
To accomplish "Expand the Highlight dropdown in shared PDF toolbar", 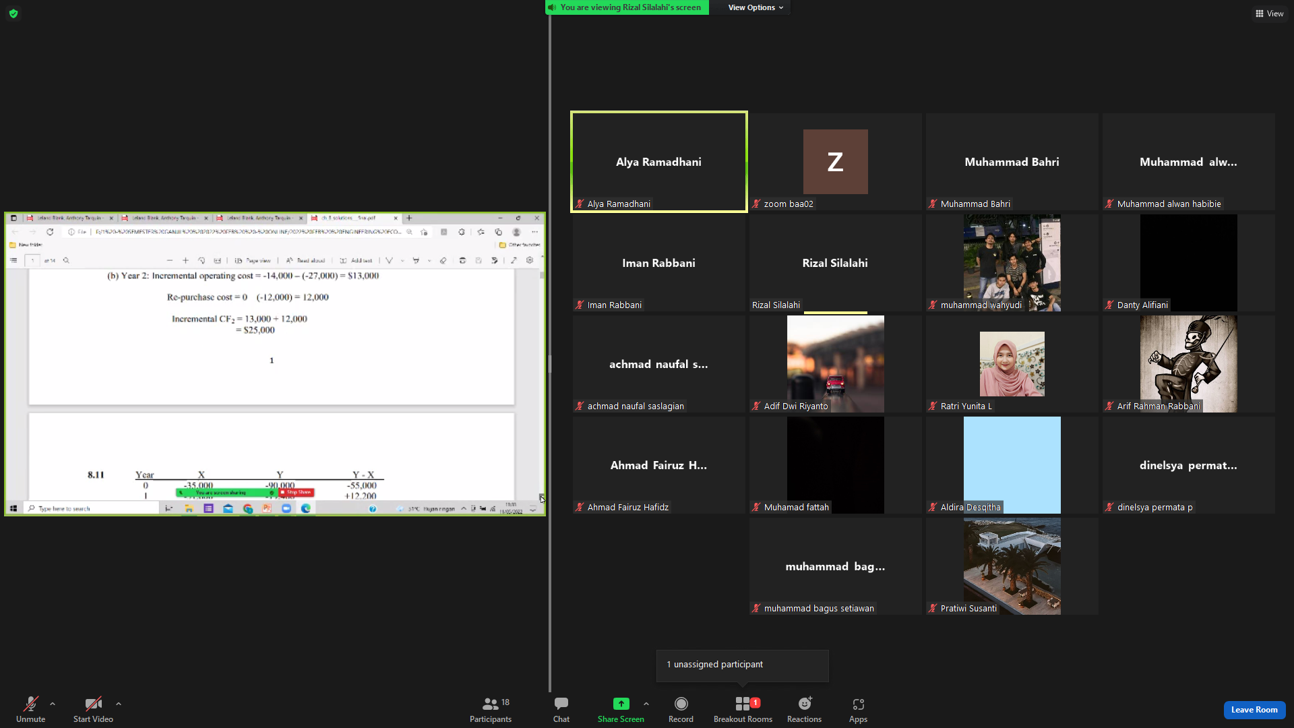I will point(429,261).
